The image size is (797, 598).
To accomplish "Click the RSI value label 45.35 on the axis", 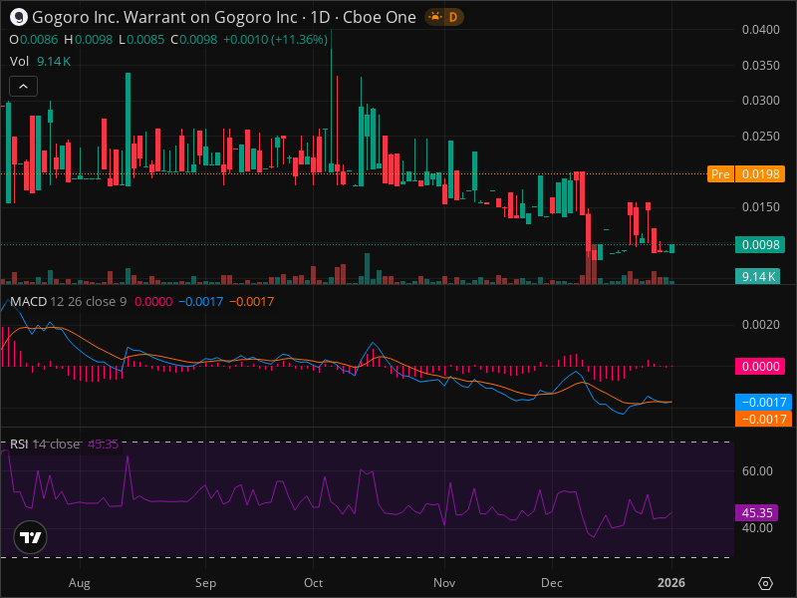I will pyautogui.click(x=757, y=512).
